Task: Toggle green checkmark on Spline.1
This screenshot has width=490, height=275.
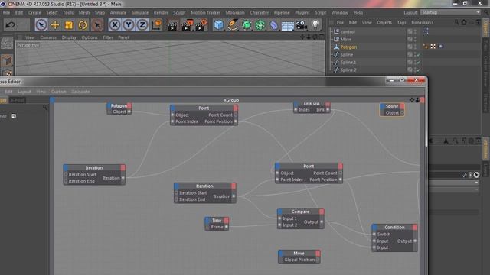Action: (419, 63)
